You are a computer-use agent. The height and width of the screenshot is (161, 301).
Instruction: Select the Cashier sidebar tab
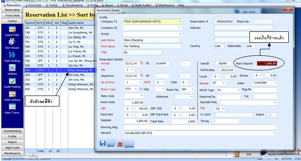click(12, 21)
